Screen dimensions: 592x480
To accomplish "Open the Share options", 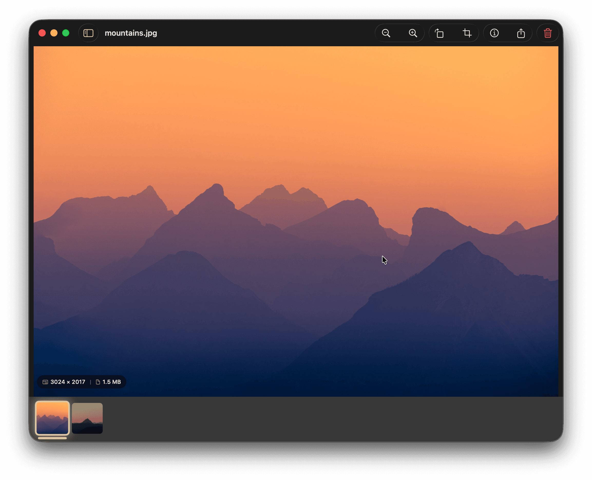I will (521, 33).
